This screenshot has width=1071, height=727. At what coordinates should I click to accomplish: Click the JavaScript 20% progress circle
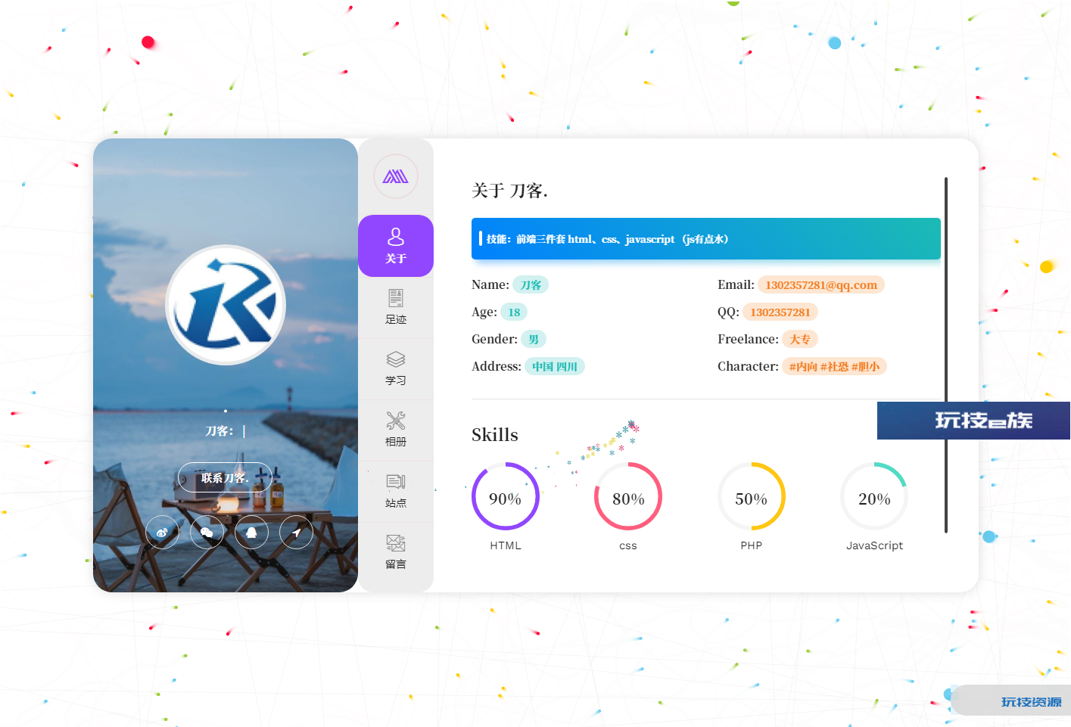point(874,496)
